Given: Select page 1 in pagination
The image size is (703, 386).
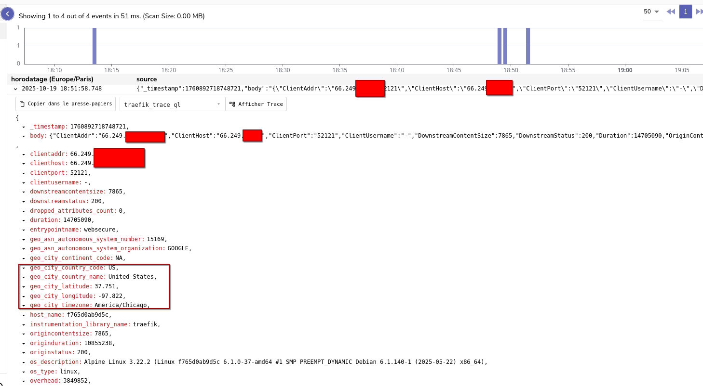Looking at the screenshot, I should coord(685,12).
